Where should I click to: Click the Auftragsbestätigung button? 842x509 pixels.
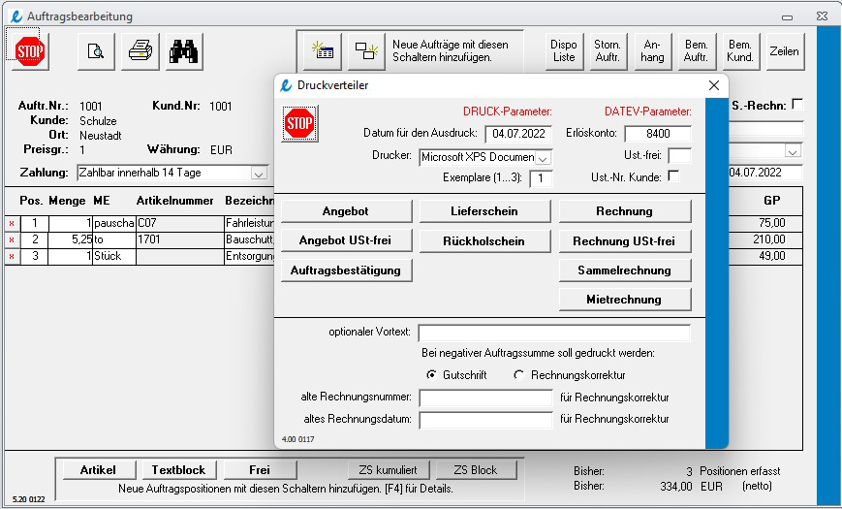click(346, 270)
